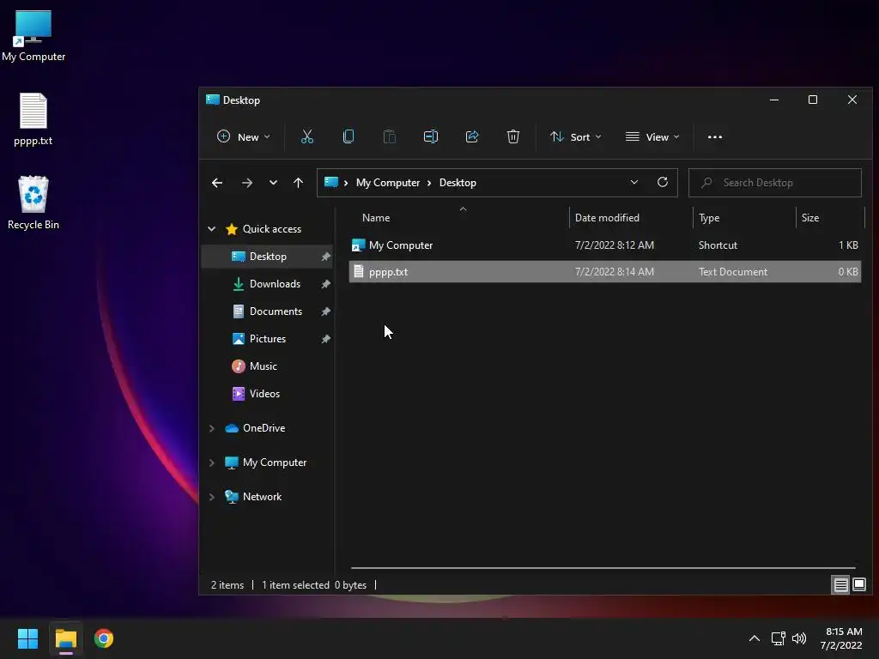The width and height of the screenshot is (879, 659).
Task: Click the Paste clipboard icon
Action: 390,136
